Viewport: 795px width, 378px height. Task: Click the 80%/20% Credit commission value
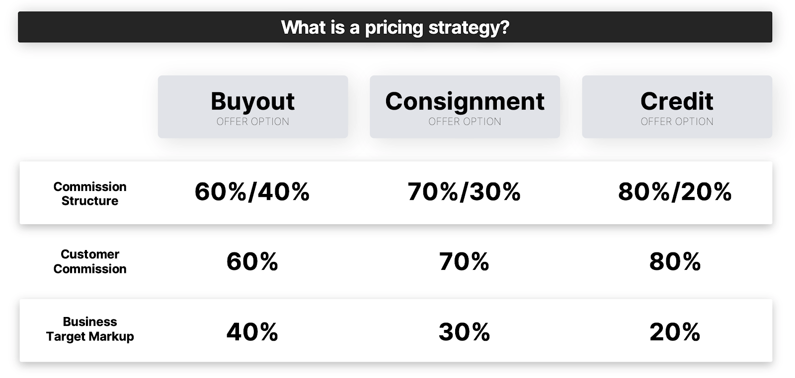pos(675,191)
